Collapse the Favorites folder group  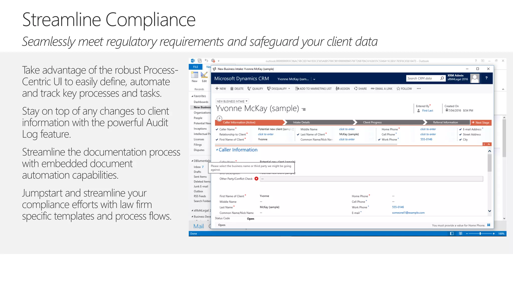[x=192, y=96]
